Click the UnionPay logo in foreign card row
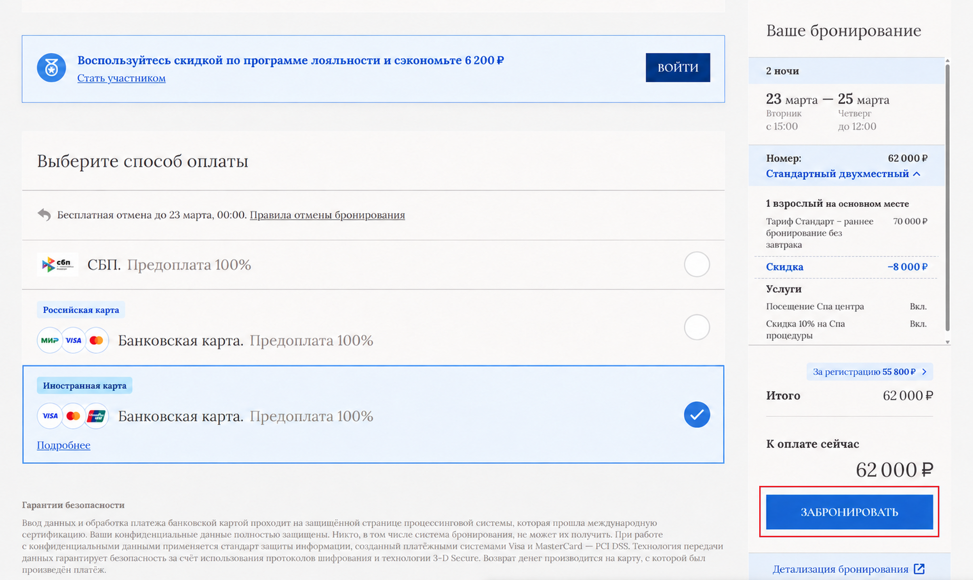The width and height of the screenshot is (973, 580). [x=96, y=416]
